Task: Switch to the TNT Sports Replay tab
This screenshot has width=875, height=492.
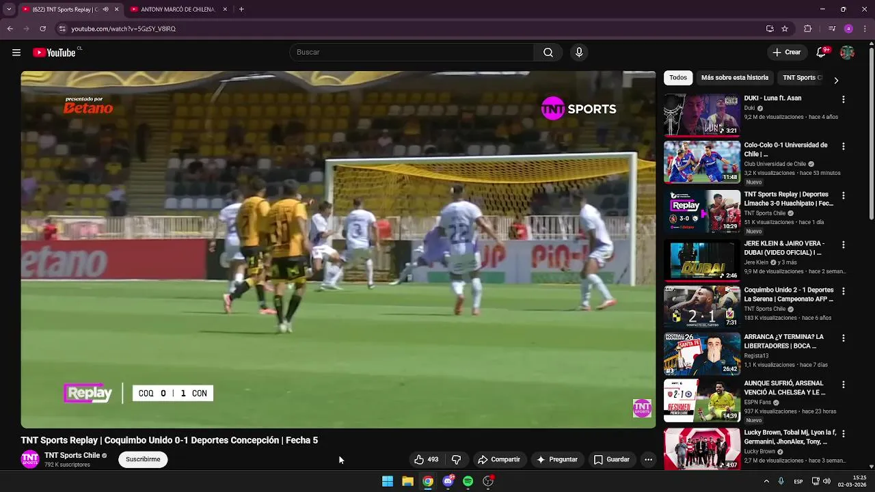Action: click(x=66, y=10)
